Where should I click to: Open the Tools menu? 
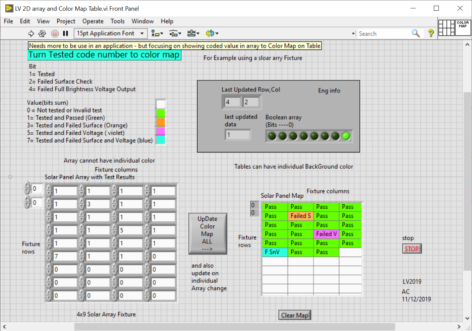click(117, 21)
